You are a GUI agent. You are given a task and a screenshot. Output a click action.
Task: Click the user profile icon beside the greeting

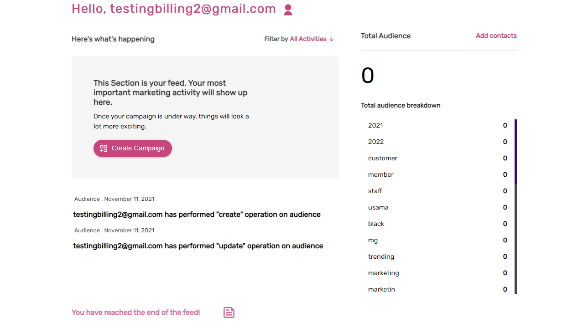[x=288, y=10]
